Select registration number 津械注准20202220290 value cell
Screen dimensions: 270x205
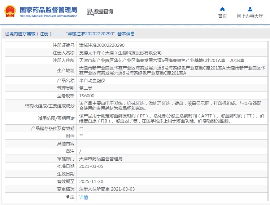click(102, 45)
